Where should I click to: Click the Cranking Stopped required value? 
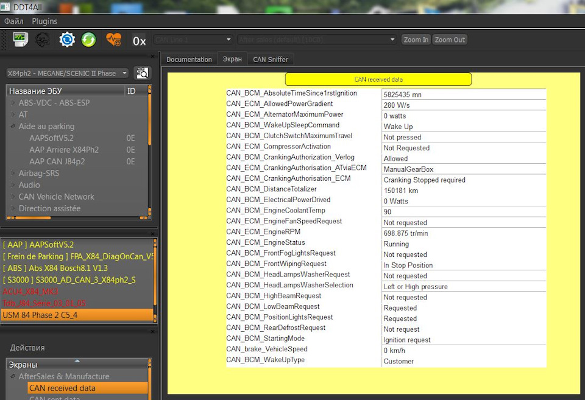pyautogui.click(x=464, y=180)
